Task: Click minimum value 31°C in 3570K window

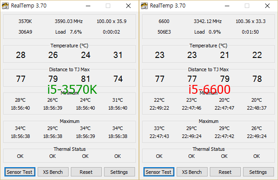Action: (118, 100)
